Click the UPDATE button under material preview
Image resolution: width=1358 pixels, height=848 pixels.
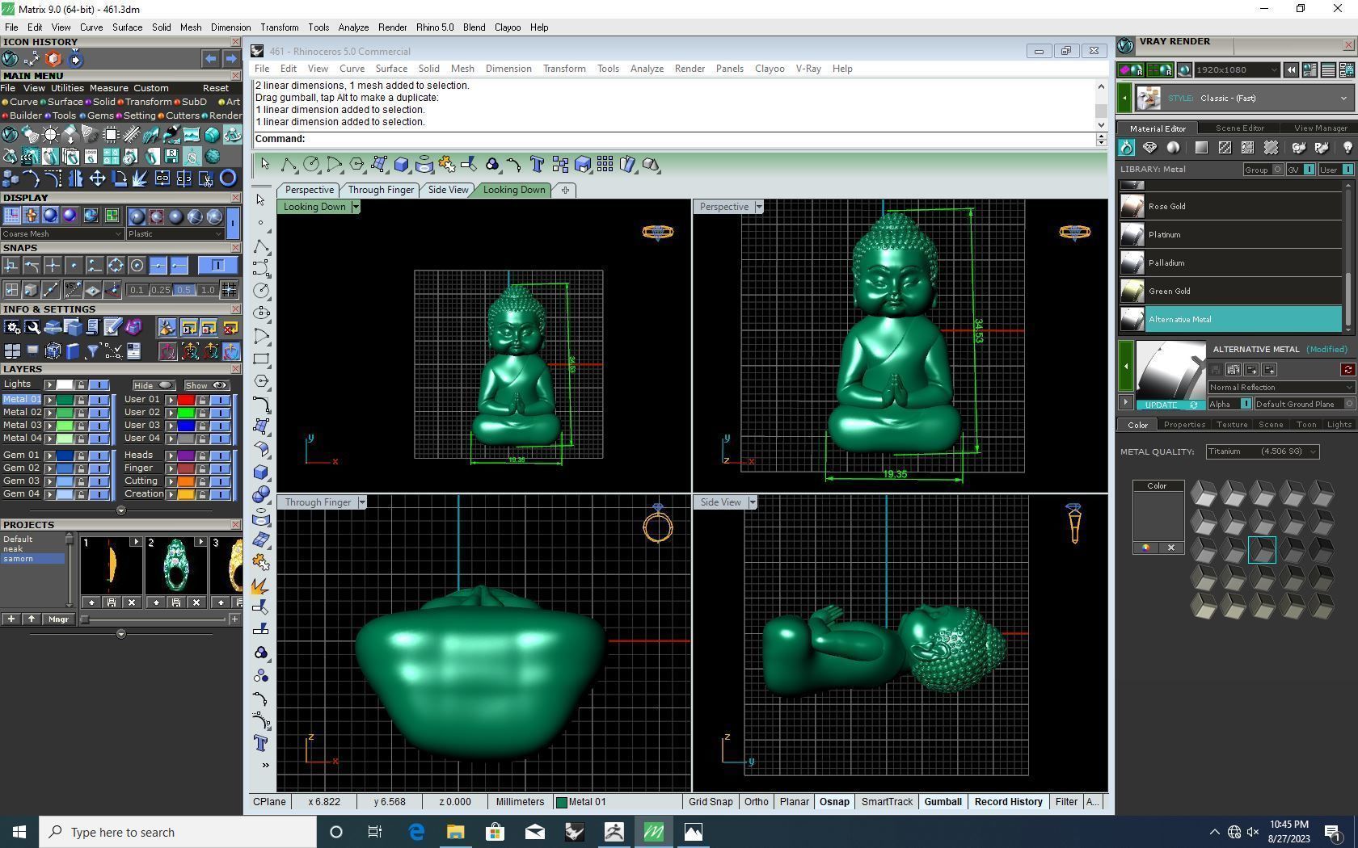(1170, 405)
